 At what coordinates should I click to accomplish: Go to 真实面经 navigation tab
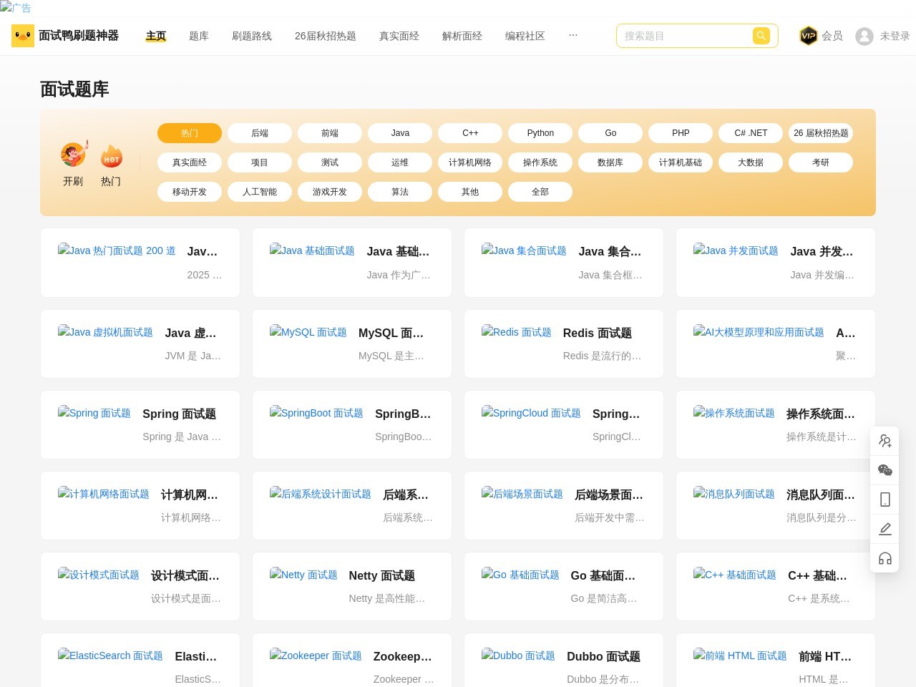[x=399, y=36]
